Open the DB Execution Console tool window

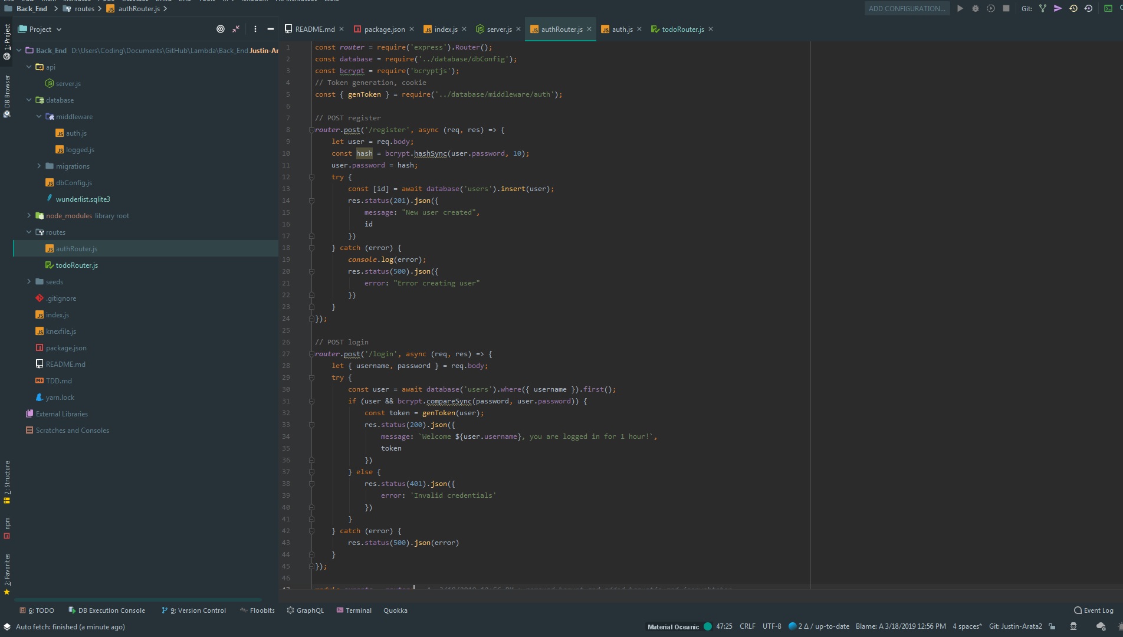coord(106,610)
